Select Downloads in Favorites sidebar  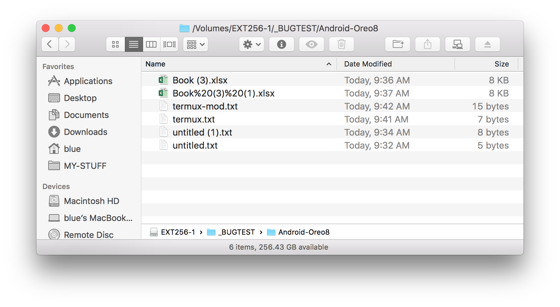85,132
